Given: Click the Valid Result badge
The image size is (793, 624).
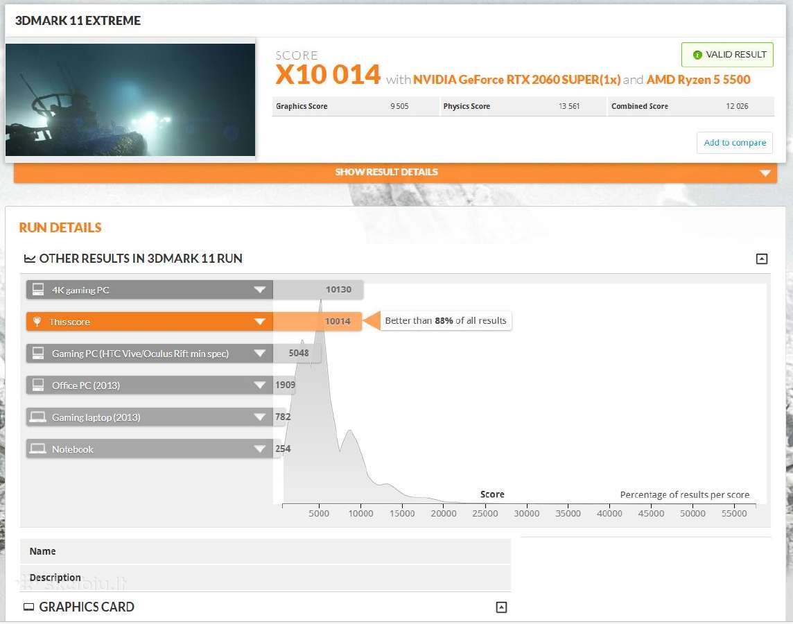Looking at the screenshot, I should (x=727, y=55).
